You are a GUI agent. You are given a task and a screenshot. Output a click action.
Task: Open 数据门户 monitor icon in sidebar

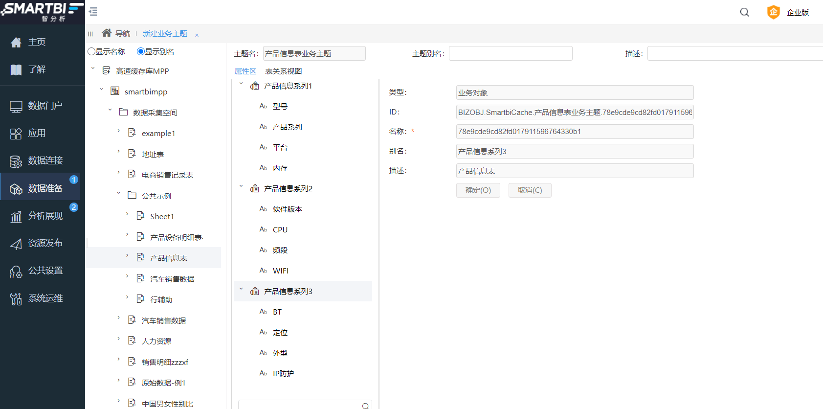(16, 106)
